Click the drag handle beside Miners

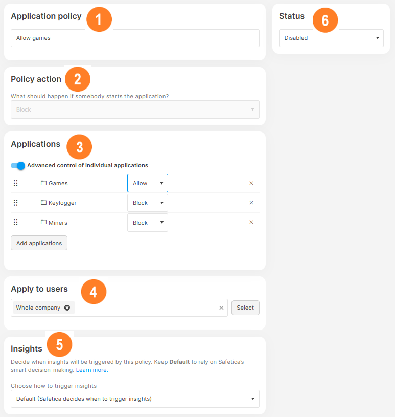pyautogui.click(x=15, y=222)
